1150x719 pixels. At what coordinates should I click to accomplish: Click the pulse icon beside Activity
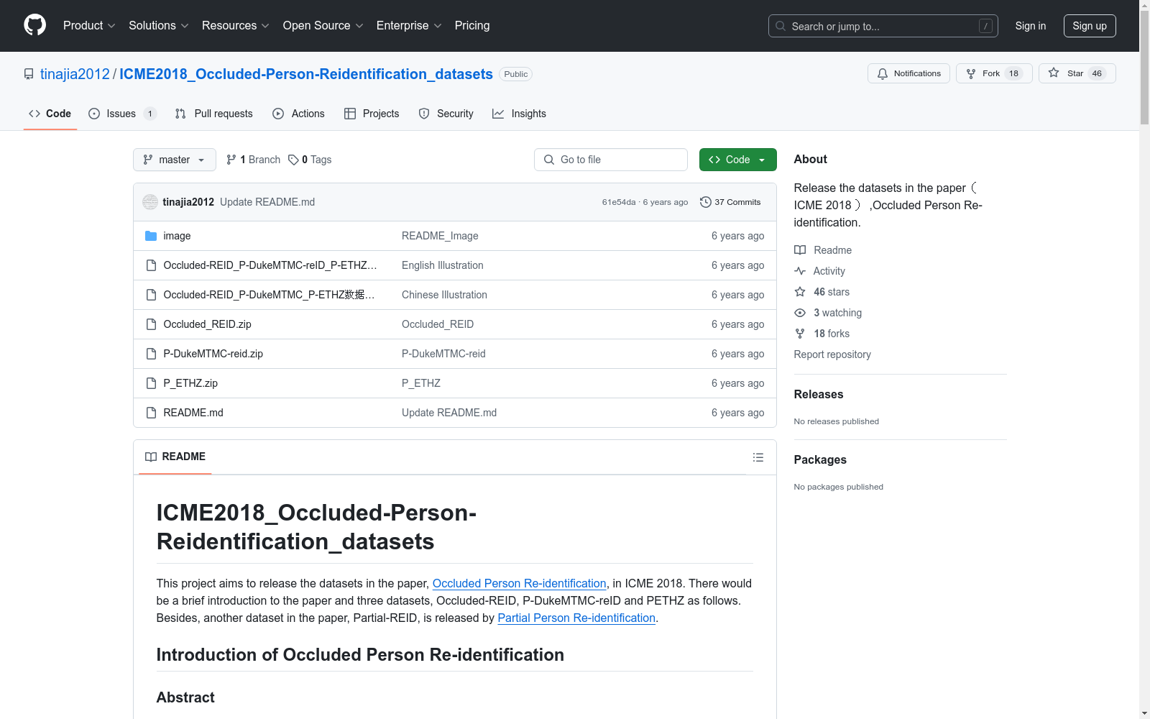pos(800,271)
